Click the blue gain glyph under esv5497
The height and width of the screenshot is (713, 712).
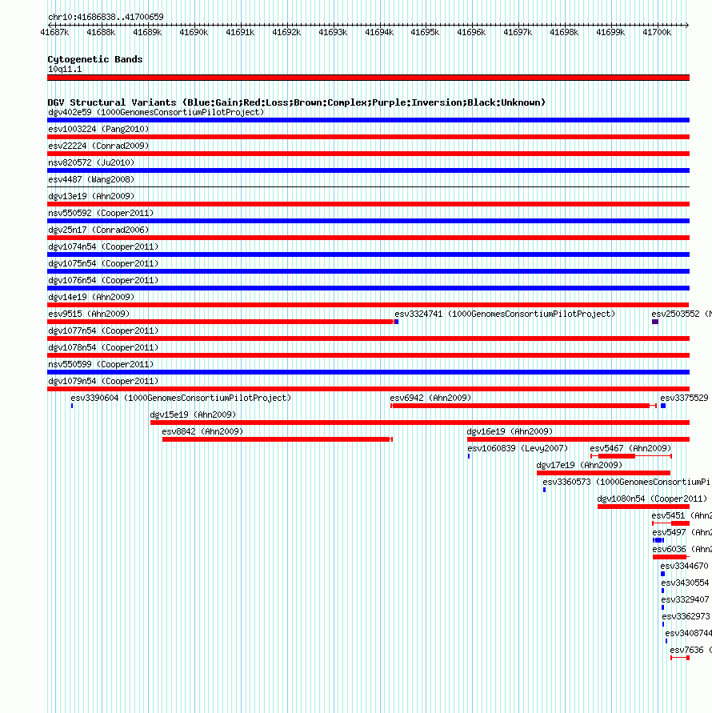pos(658,541)
